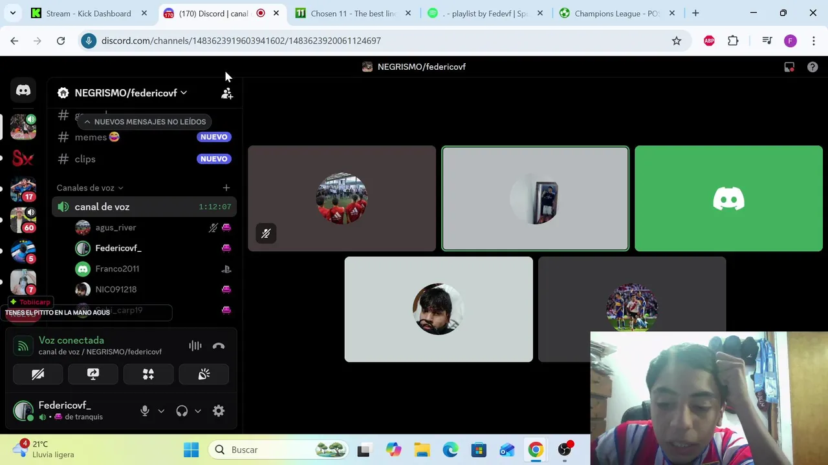Select canal de voz voice channel

pos(144,207)
